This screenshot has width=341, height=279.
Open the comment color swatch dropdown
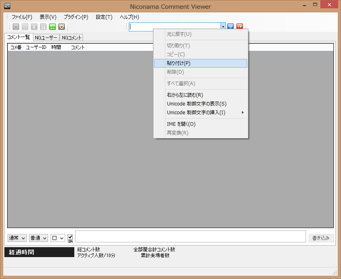click(x=58, y=238)
